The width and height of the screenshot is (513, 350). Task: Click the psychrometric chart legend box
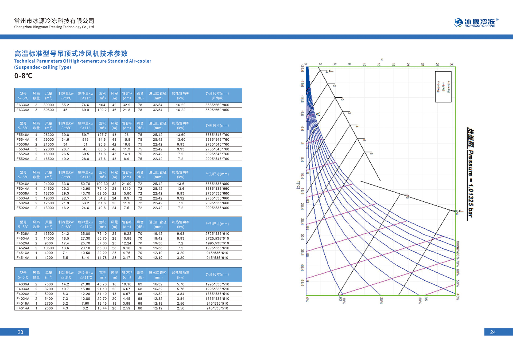click(443, 87)
